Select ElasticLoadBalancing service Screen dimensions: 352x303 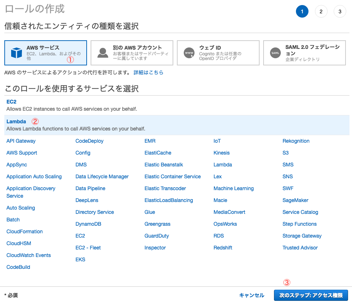click(x=169, y=201)
